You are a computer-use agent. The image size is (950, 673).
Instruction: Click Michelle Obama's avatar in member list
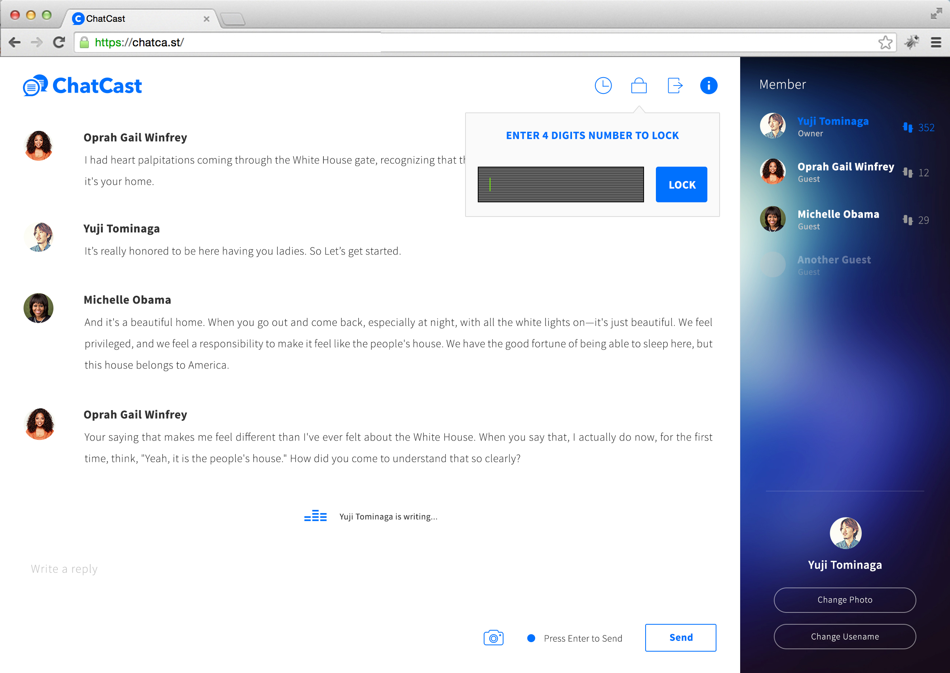772,219
